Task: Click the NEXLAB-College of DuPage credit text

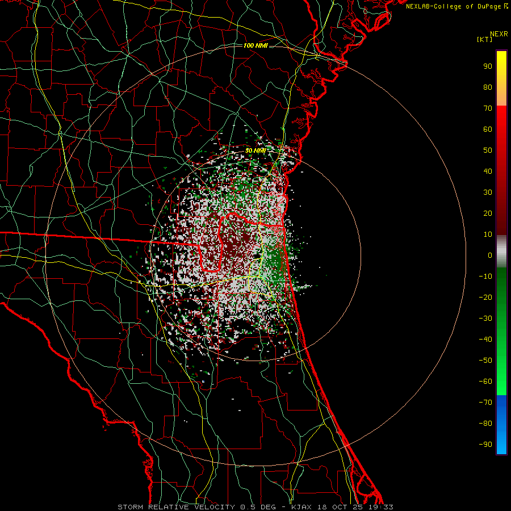Action: click(x=457, y=6)
